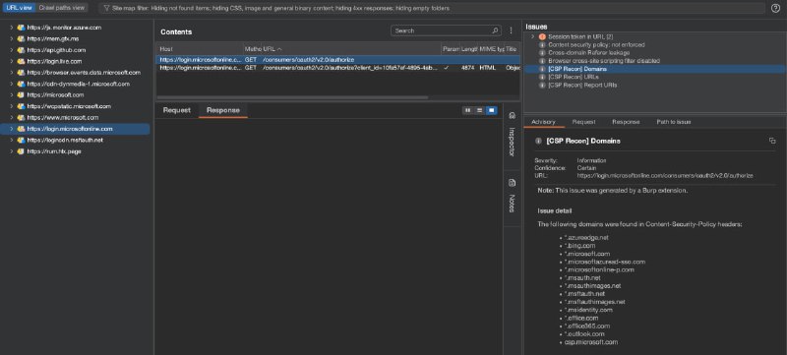
Task: Click the search magnifier icon in Contents
Action: coord(495,30)
